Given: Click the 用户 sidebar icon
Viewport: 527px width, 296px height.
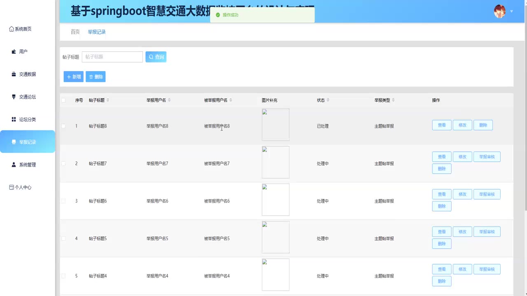Looking at the screenshot, I should [x=14, y=52].
